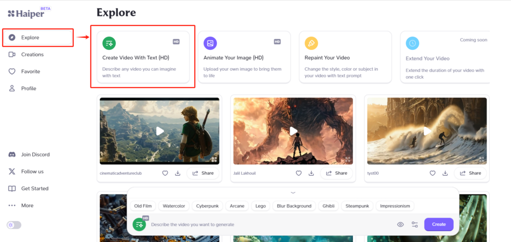Open Repaint Your Video card

pyautogui.click(x=345, y=57)
